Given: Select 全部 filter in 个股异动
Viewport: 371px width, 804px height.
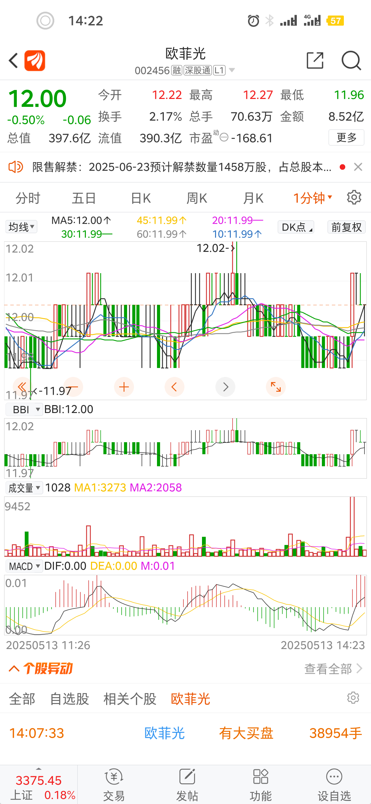Looking at the screenshot, I should pos(22,699).
